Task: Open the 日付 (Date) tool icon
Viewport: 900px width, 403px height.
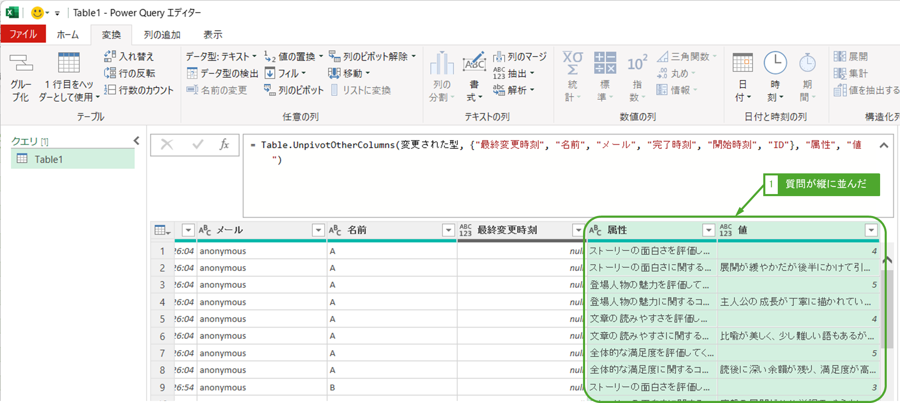Action: (742, 63)
